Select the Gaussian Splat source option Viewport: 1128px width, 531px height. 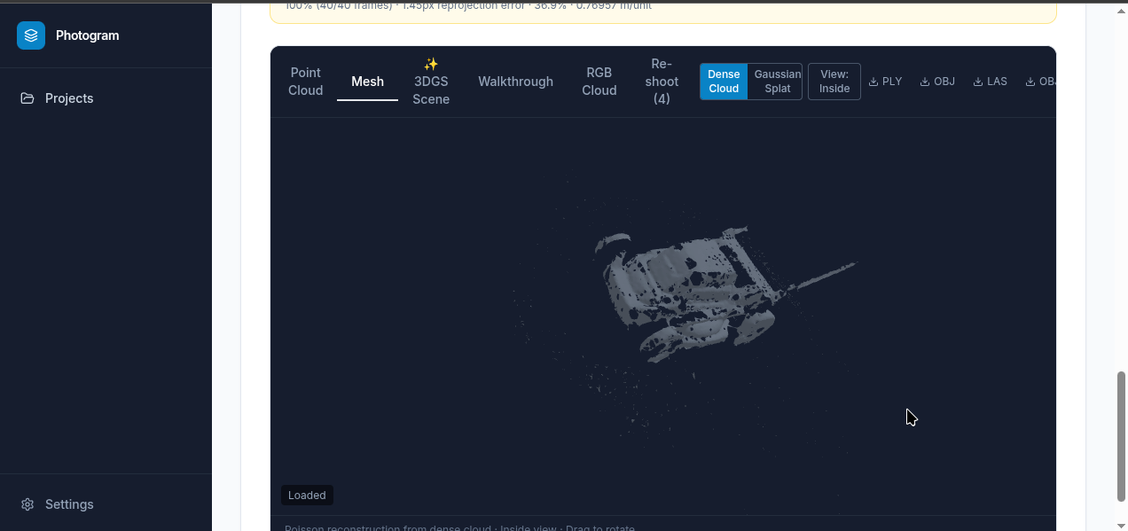click(x=777, y=82)
